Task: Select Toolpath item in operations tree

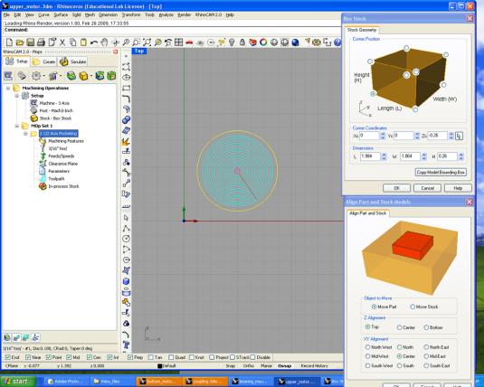Action: point(56,179)
